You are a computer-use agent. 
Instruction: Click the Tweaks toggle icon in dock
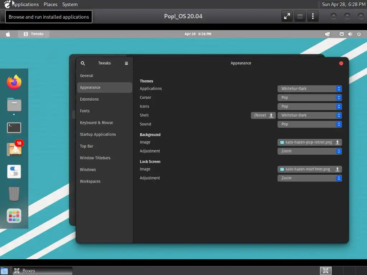point(14,172)
